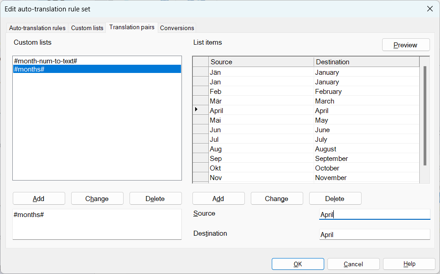440x274 pixels.
Task: Click the February destination cell
Action: pos(367,92)
